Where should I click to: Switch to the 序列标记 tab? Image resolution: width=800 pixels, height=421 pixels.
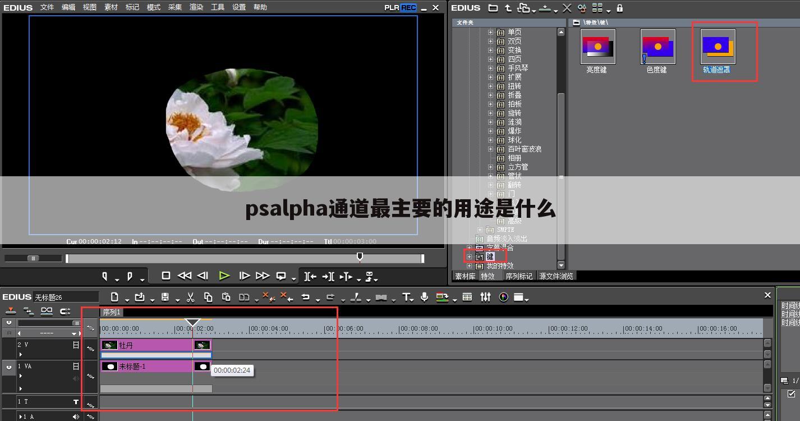coord(519,276)
